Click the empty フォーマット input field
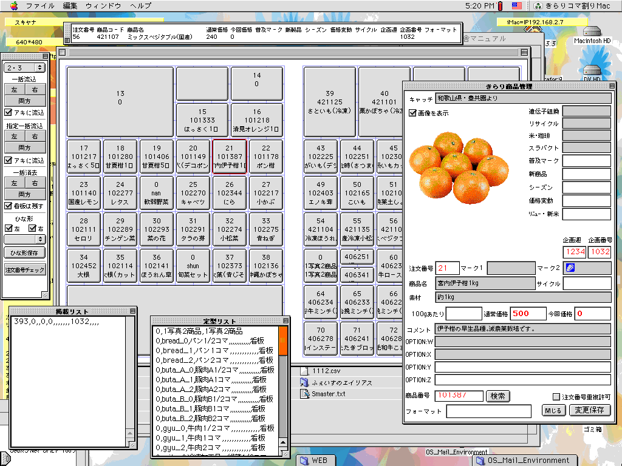 (x=489, y=411)
